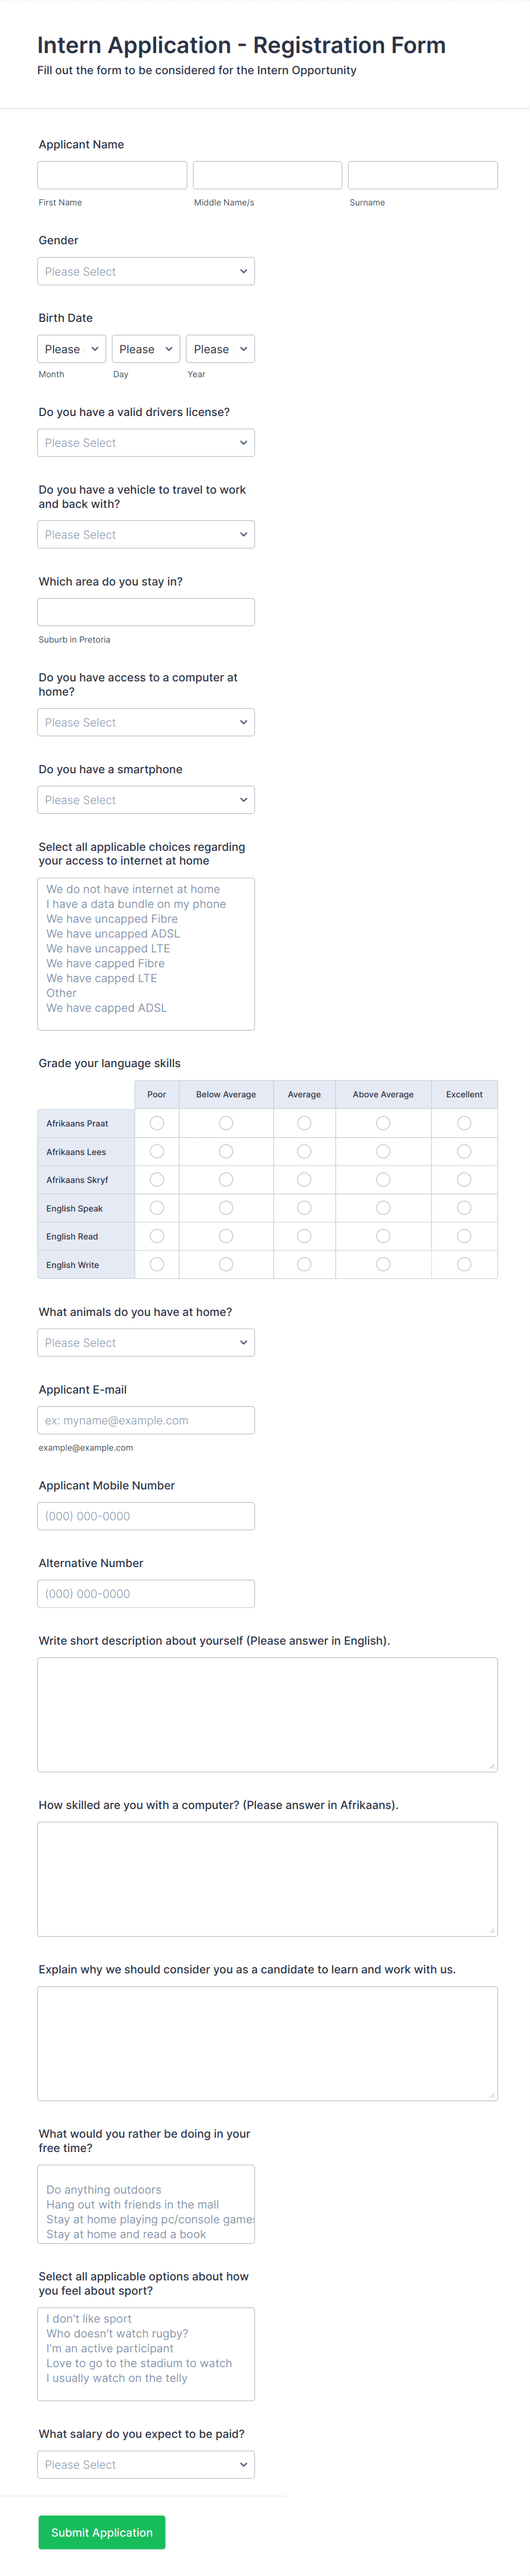Select Average for English Speak
The image size is (530, 2576).
tap(304, 1207)
